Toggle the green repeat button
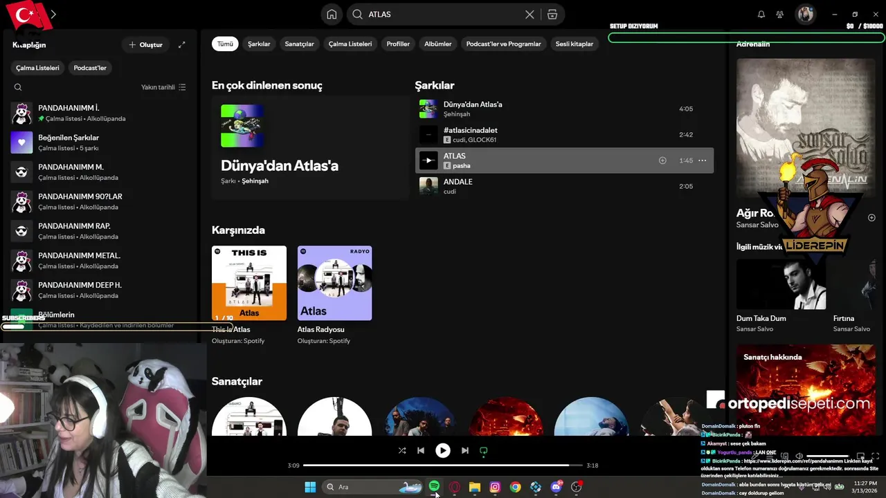886x498 pixels. tap(484, 450)
